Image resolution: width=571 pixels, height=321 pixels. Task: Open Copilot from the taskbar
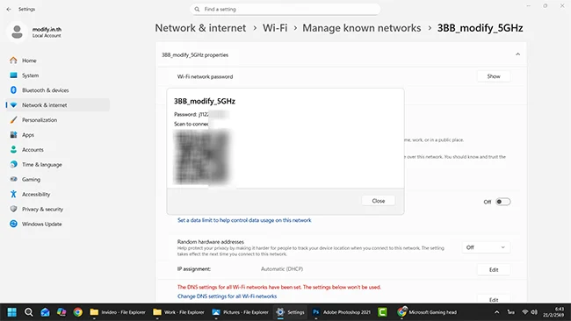(61, 312)
